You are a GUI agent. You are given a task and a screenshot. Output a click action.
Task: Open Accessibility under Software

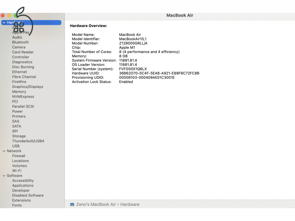(23, 180)
